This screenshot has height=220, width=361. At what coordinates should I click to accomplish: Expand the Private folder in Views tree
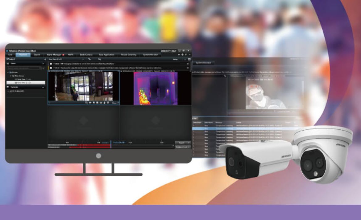point(9,72)
